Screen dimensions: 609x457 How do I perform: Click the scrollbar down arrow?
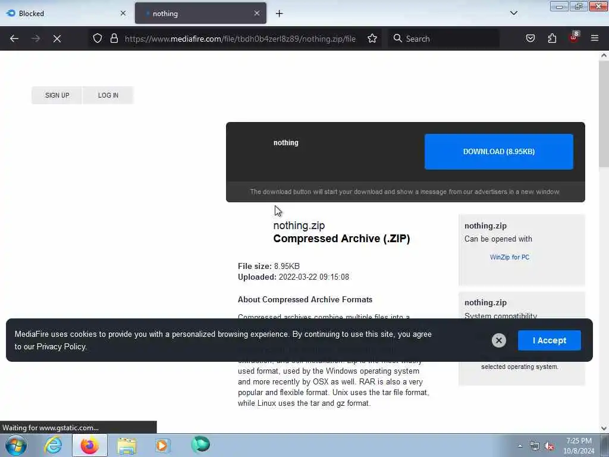click(x=604, y=428)
